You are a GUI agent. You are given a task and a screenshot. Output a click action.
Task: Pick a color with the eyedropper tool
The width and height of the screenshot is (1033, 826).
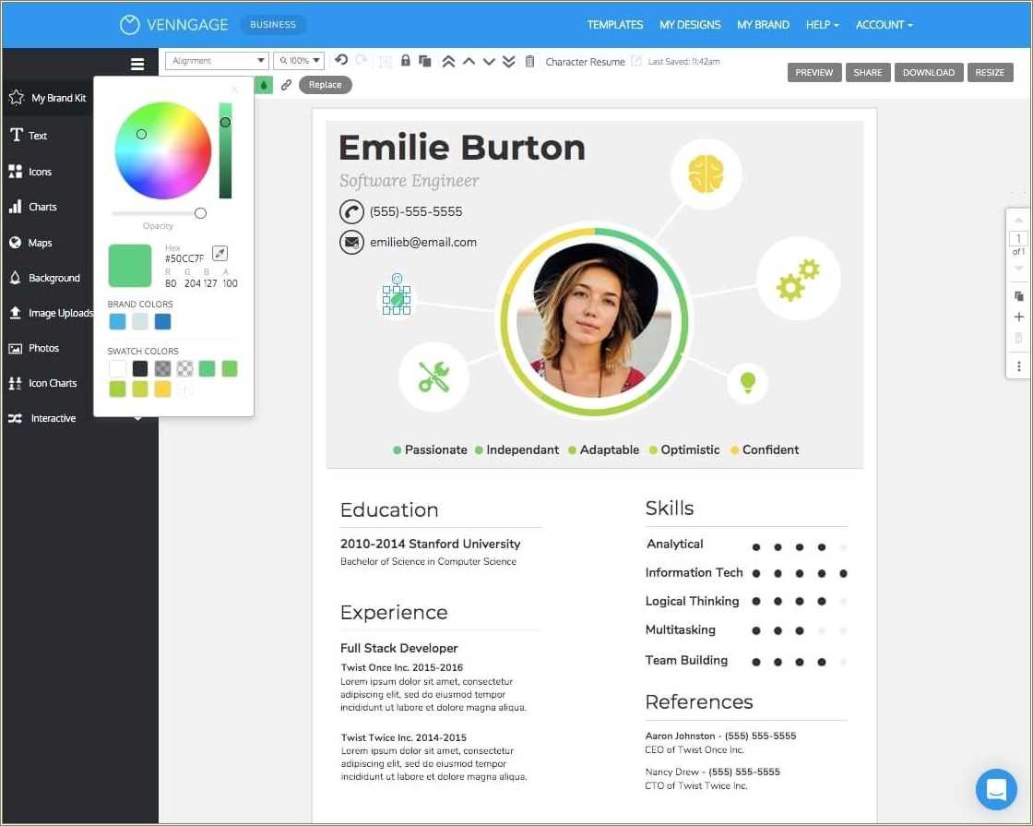(220, 253)
